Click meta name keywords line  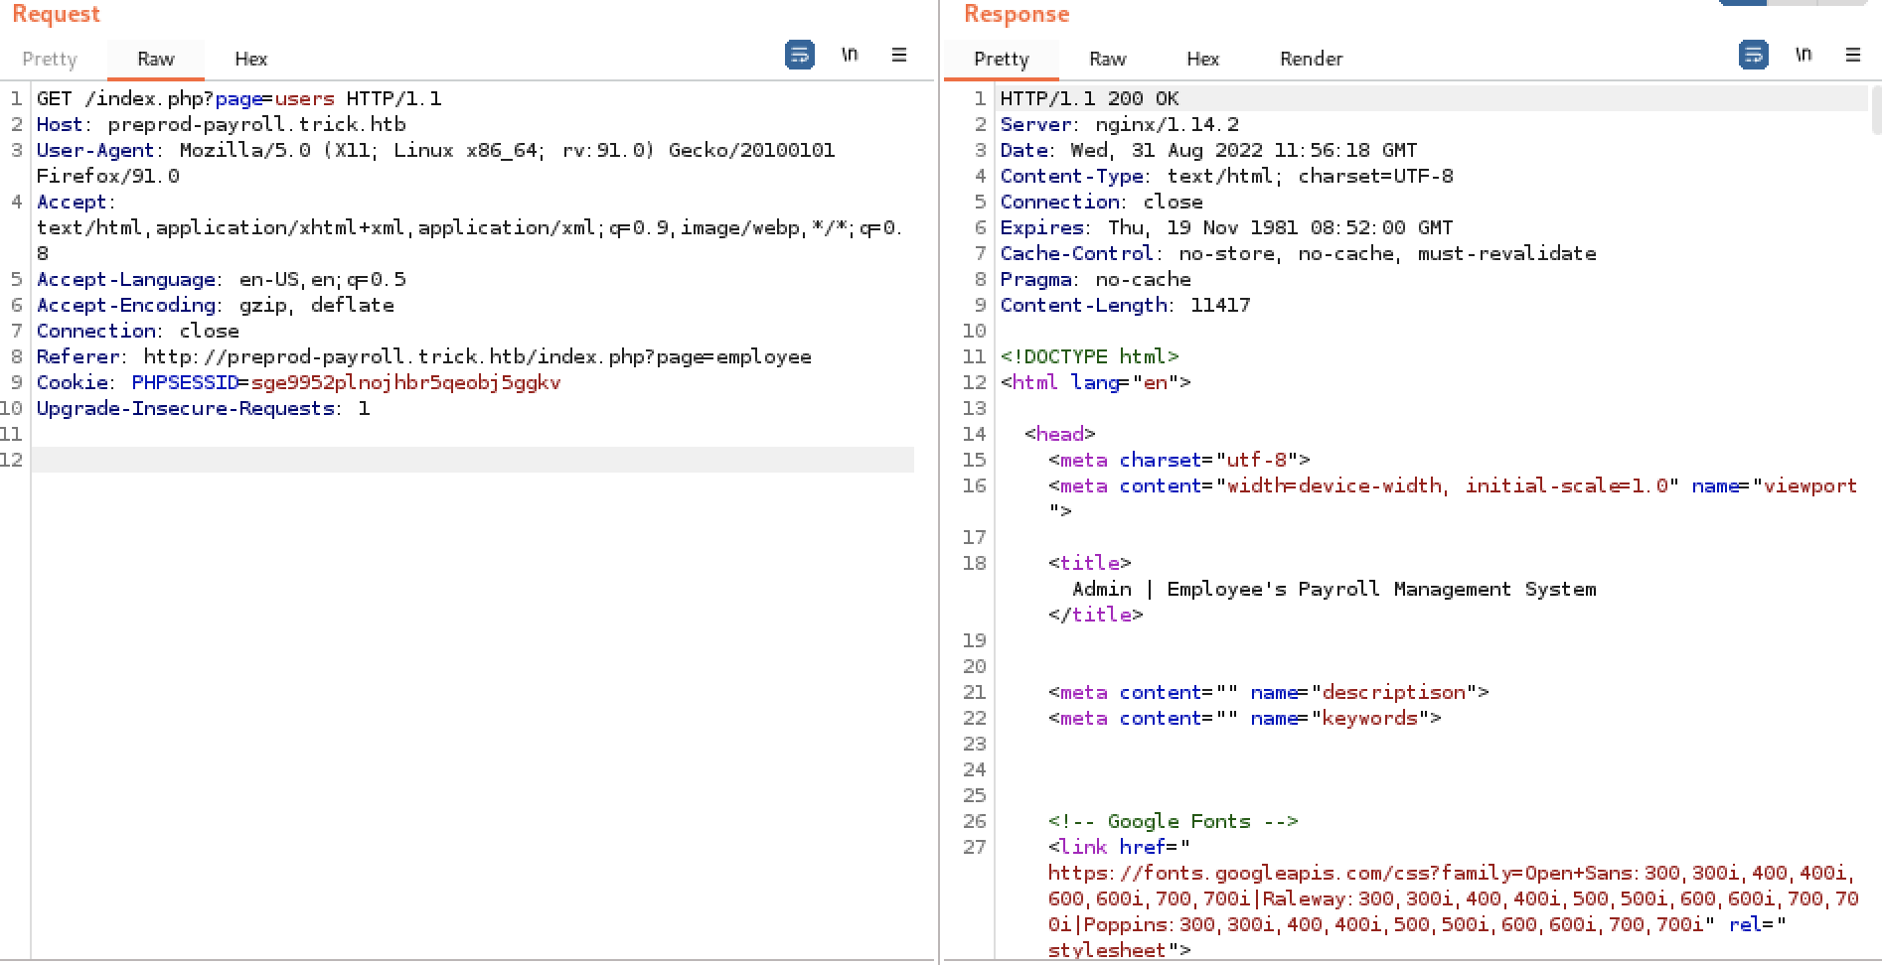(1245, 718)
